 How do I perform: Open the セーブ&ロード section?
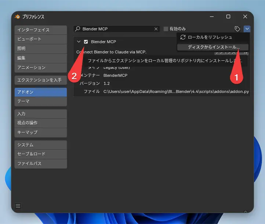click(x=41, y=154)
